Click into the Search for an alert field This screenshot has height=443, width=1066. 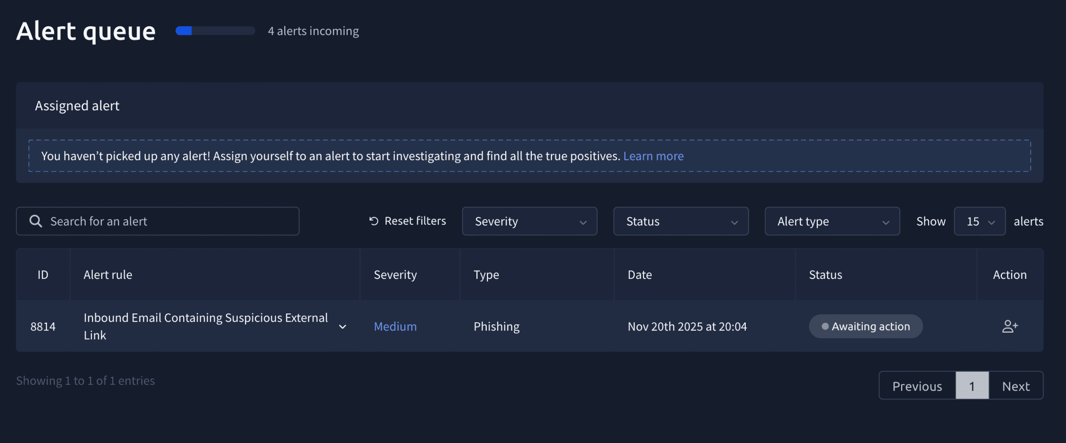pyautogui.click(x=167, y=221)
